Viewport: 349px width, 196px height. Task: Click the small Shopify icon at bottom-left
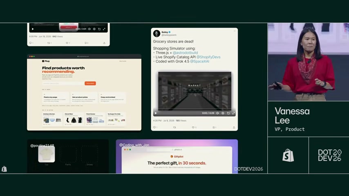(4, 169)
